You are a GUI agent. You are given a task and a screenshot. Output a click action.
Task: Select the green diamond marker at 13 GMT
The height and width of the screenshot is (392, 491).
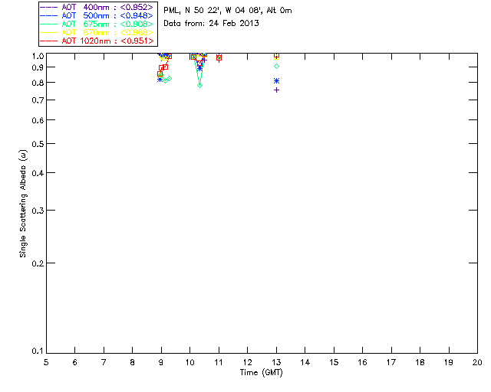(x=276, y=67)
